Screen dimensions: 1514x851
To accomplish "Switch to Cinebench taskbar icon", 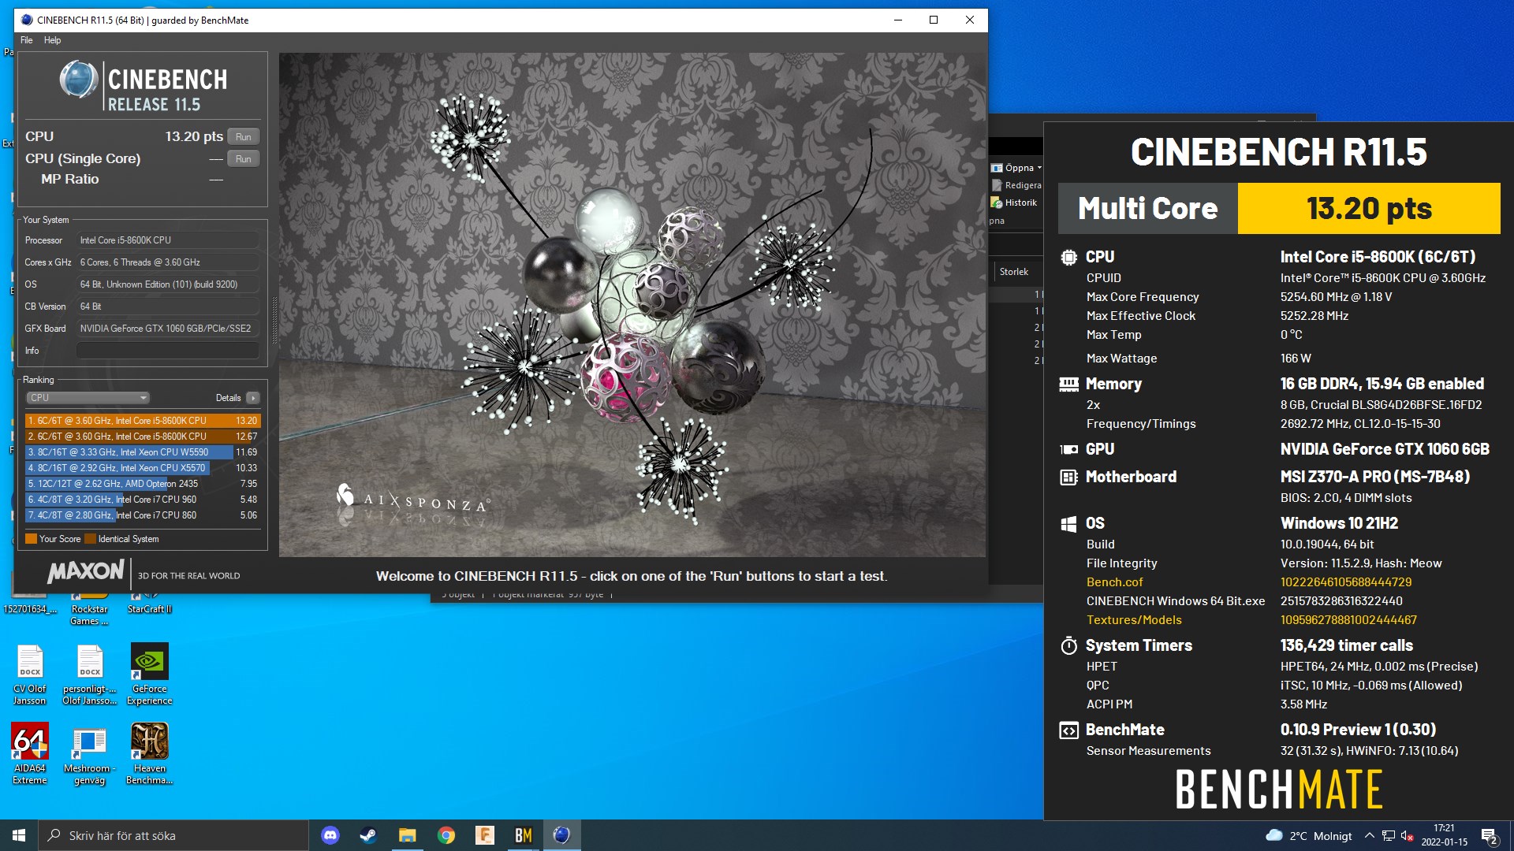I will 561,835.
